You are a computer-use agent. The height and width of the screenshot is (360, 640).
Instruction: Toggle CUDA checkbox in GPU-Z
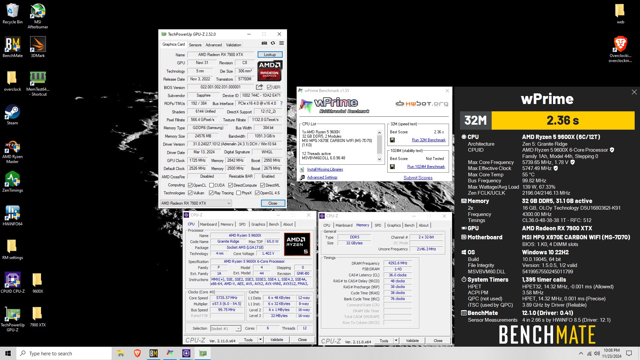click(x=211, y=185)
